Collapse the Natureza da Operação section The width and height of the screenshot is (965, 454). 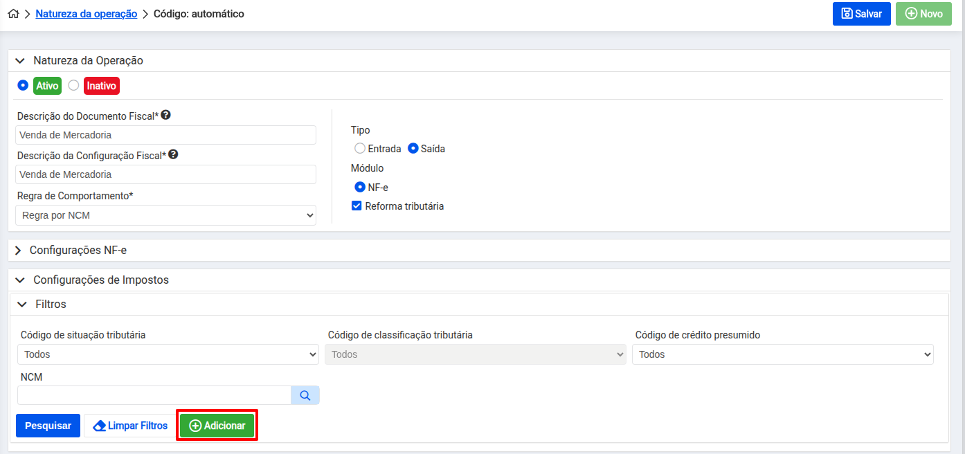click(19, 60)
